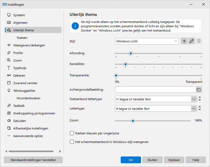Open Geavanceerde opties page
This screenshot has height=167, width=210.
(33, 136)
